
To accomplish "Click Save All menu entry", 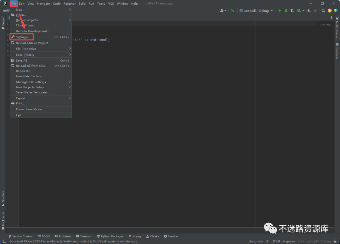I will tap(41, 61).
